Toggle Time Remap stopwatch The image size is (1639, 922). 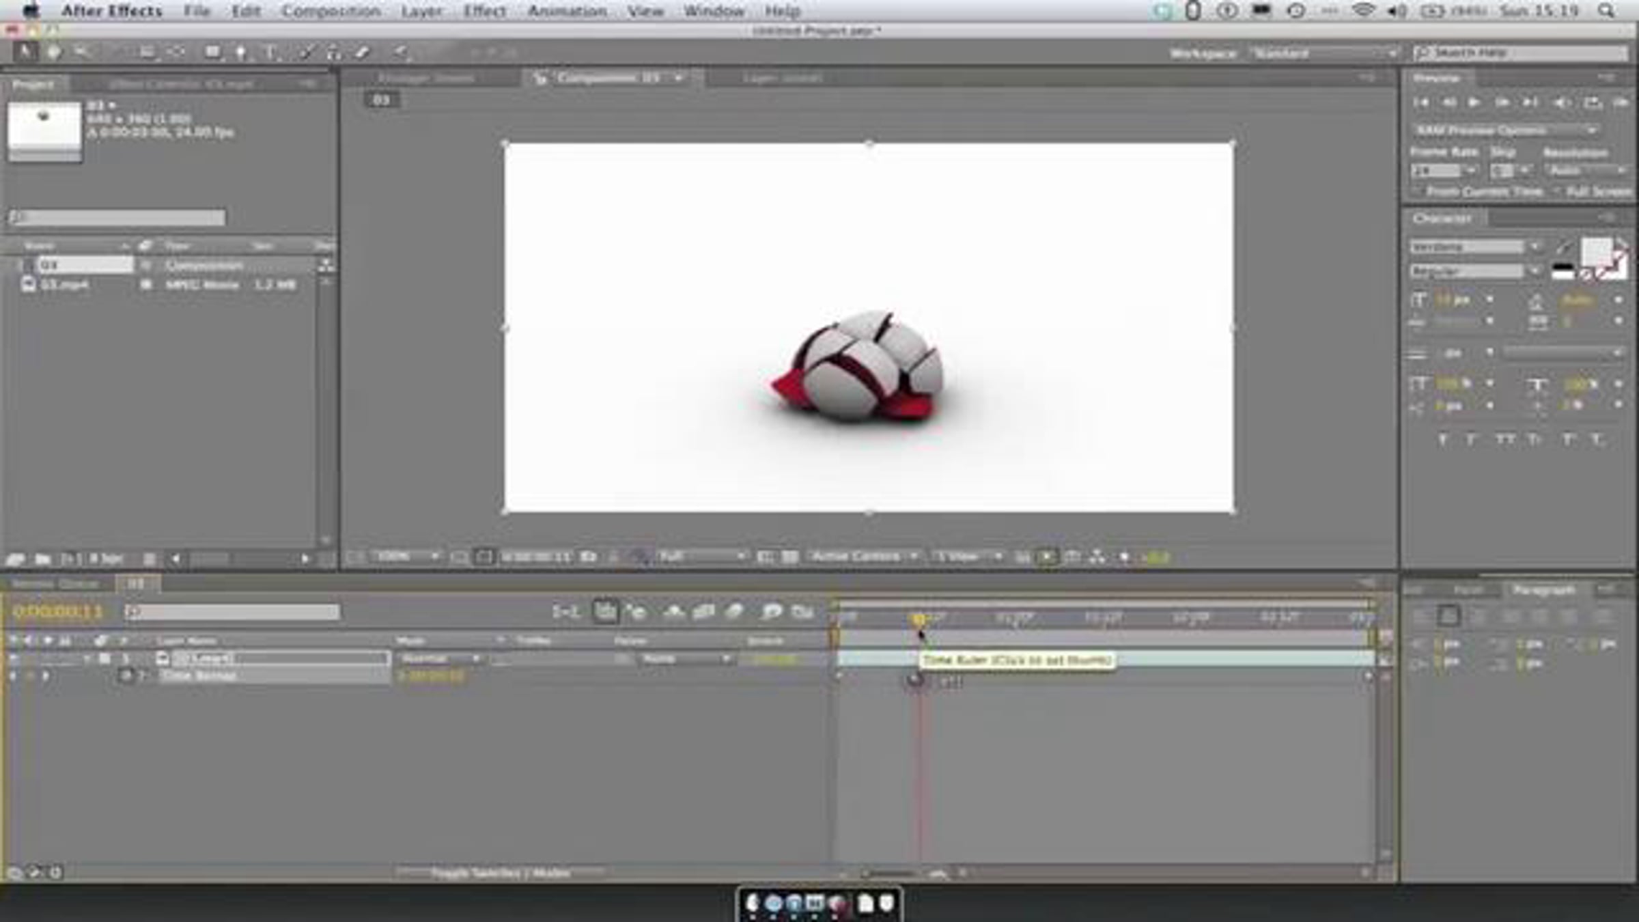[126, 676]
